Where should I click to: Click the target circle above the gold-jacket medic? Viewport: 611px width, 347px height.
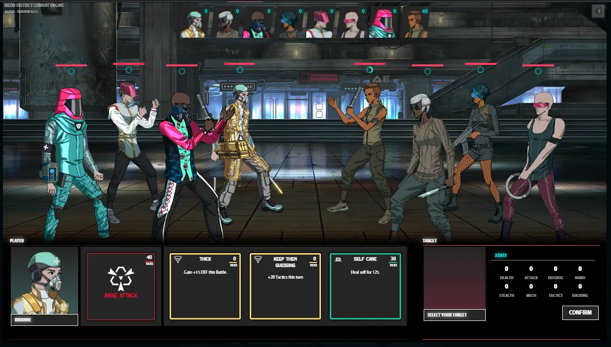point(239,70)
